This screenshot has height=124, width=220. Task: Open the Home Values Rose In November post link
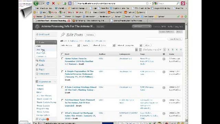pos(79,61)
